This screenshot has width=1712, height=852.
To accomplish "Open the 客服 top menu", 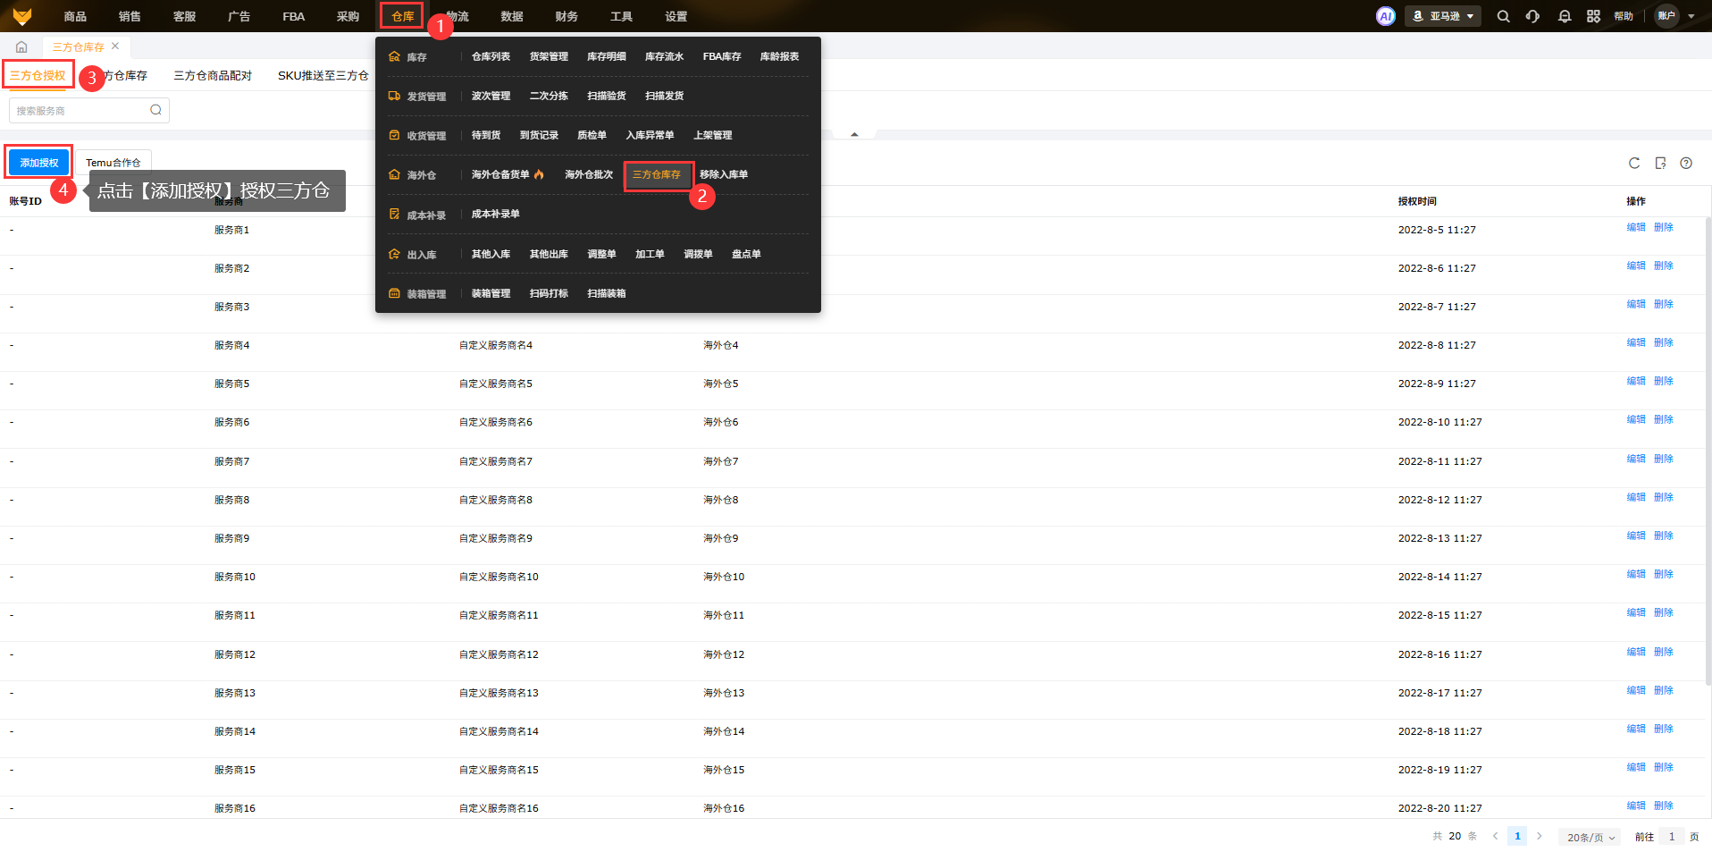I will pos(184,16).
